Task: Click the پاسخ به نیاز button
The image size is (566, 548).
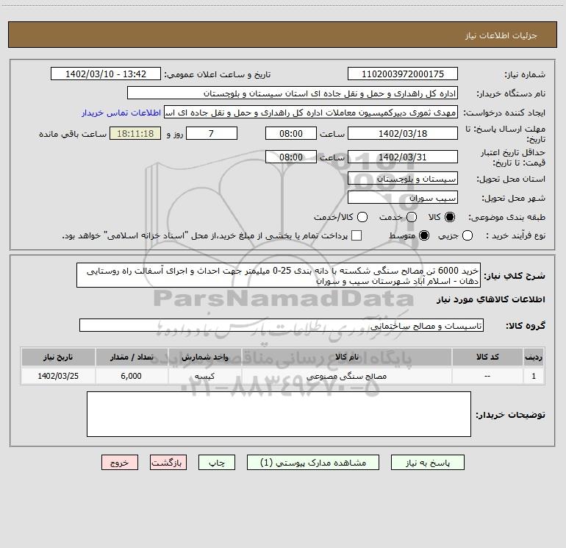Action: point(427,463)
